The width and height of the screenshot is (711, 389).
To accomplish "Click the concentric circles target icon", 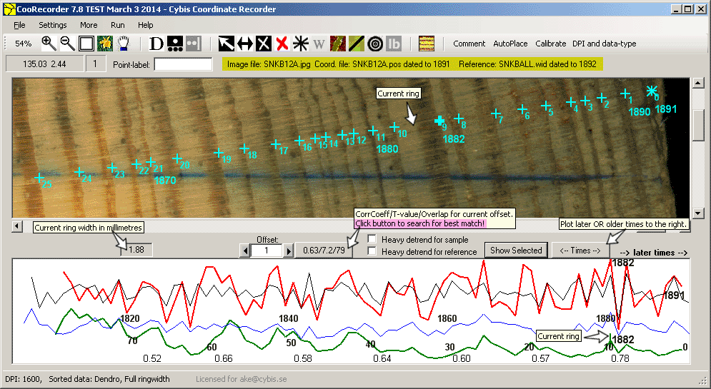I will coord(375,44).
